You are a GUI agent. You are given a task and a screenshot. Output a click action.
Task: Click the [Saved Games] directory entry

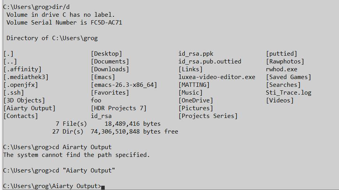coord(288,77)
